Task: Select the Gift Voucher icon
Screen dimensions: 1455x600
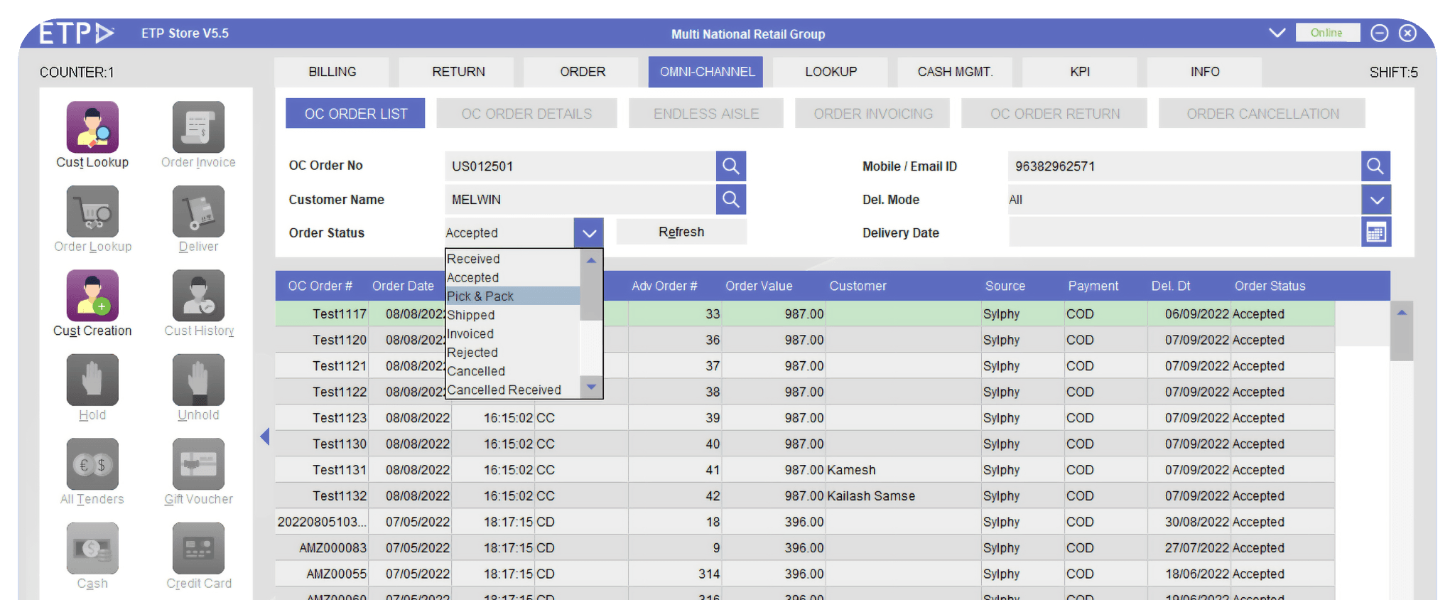Action: tap(198, 465)
